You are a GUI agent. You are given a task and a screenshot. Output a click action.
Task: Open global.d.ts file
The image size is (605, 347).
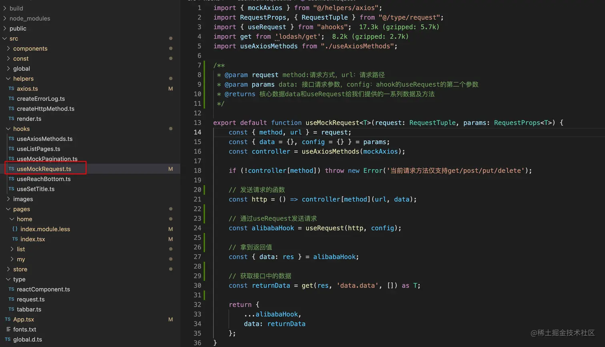(28, 339)
